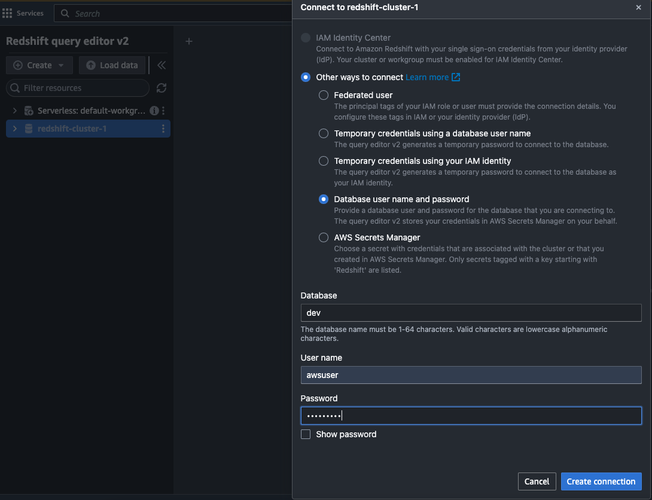
Task: Click the Cancel button
Action: pos(537,481)
